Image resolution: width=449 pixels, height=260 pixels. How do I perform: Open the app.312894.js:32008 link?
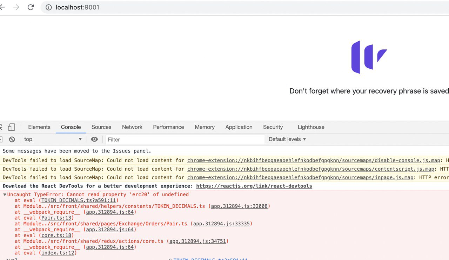click(240, 206)
